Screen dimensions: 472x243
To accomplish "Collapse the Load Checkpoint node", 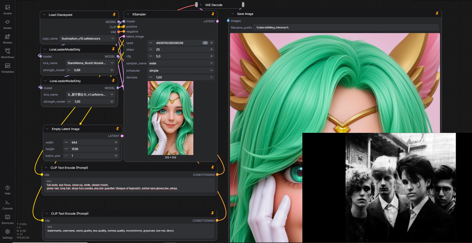I will click(x=44, y=15).
